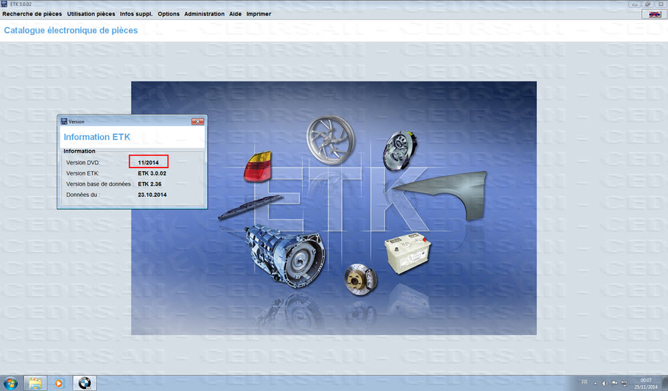
Task: Open the Recherche de pièces menu
Action: click(x=32, y=14)
